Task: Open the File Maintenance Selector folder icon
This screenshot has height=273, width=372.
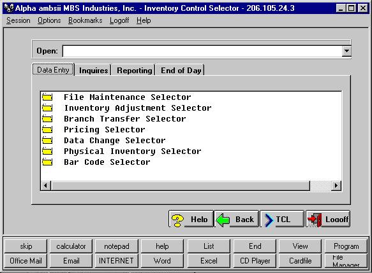Action: tap(47, 97)
